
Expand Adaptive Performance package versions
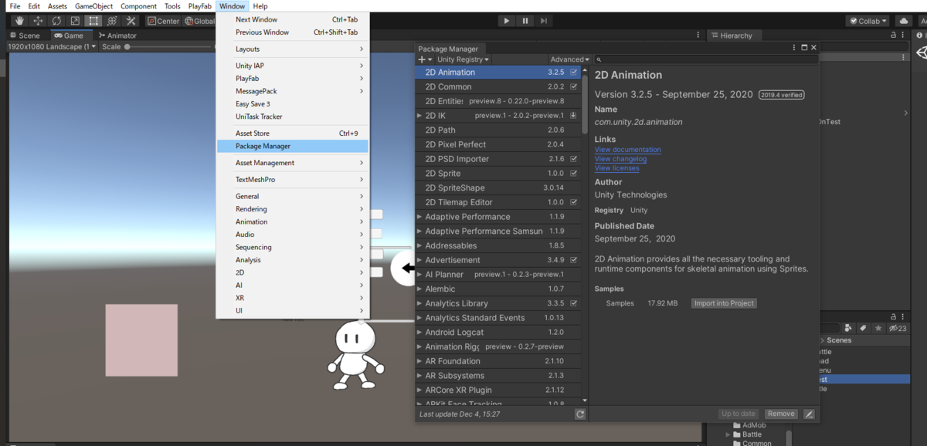click(x=419, y=217)
